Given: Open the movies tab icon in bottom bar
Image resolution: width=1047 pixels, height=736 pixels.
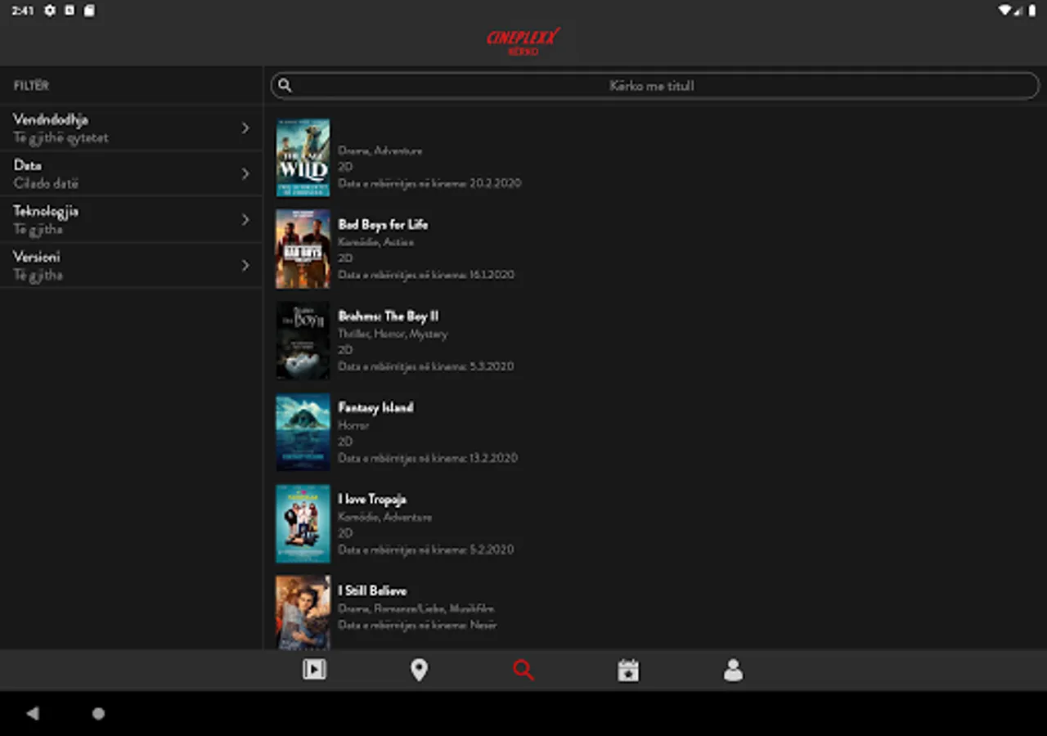Looking at the screenshot, I should (x=314, y=670).
